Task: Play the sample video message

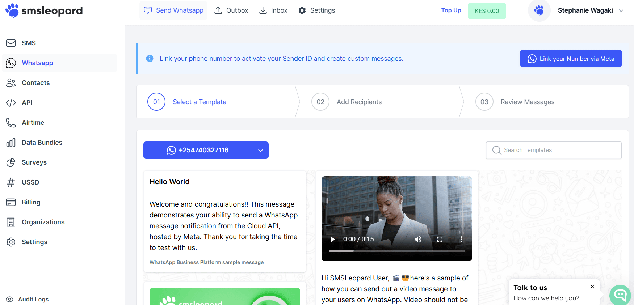Action: coord(333,239)
